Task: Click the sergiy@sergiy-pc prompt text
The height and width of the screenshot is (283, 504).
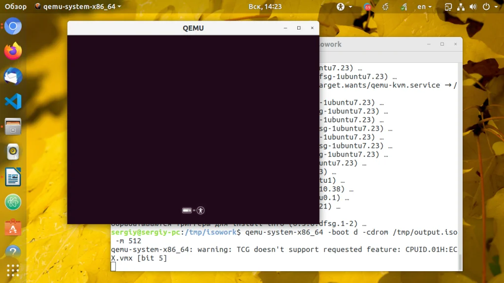Action: pyautogui.click(x=146, y=232)
